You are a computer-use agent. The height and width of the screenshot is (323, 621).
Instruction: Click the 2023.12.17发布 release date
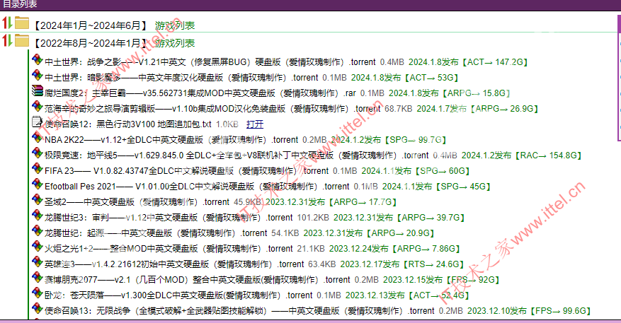pyautogui.click(x=370, y=264)
